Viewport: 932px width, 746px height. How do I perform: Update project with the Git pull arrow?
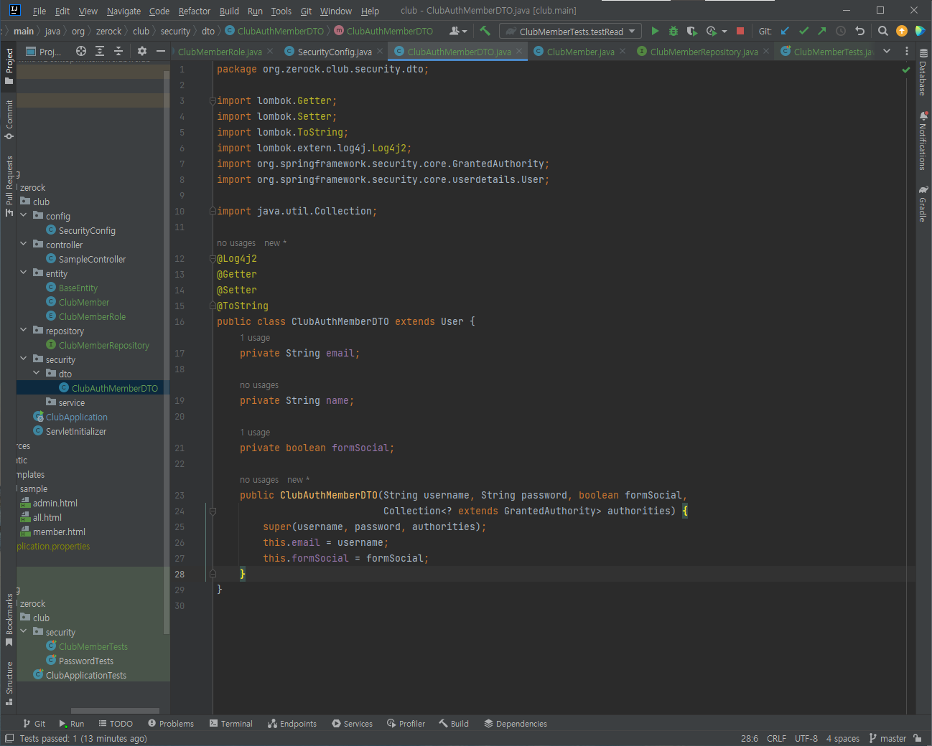click(785, 31)
